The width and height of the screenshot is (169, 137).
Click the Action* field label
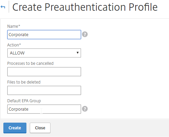(x=14, y=45)
